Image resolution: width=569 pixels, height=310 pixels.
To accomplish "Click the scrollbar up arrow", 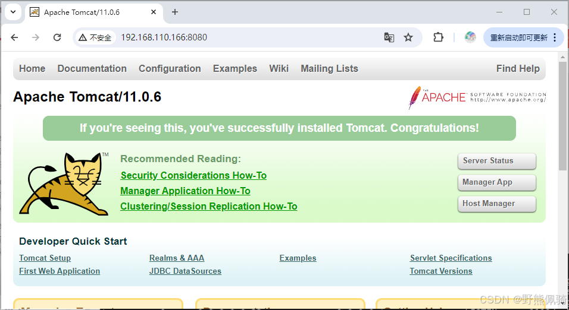I will coord(563,57).
